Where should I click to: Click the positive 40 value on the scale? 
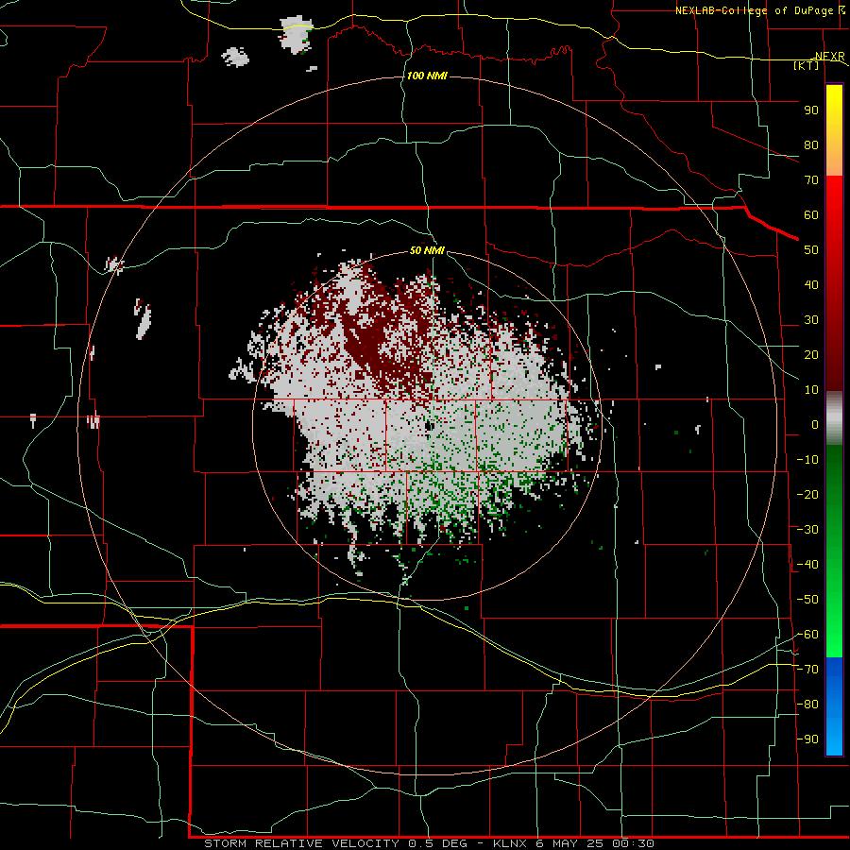(811, 284)
